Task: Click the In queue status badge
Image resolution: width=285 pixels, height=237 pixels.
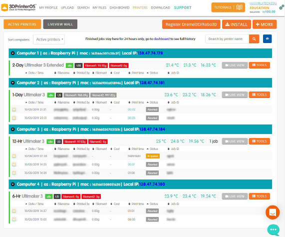Action: (x=153, y=156)
